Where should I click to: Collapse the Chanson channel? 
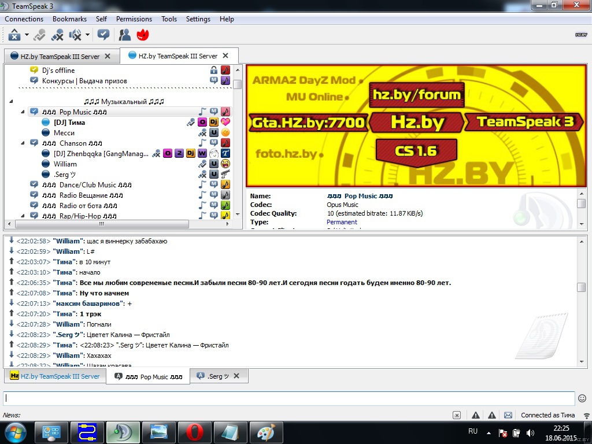(23, 143)
